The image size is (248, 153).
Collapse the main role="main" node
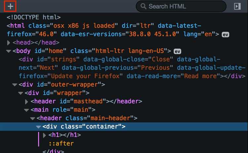pos(26,110)
